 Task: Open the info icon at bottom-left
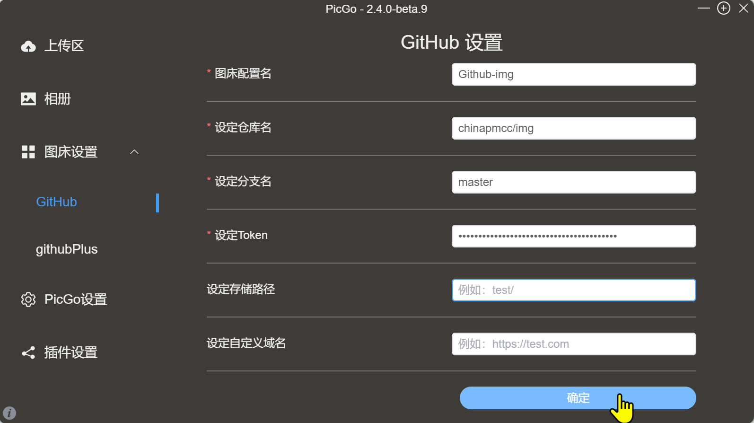click(x=9, y=413)
